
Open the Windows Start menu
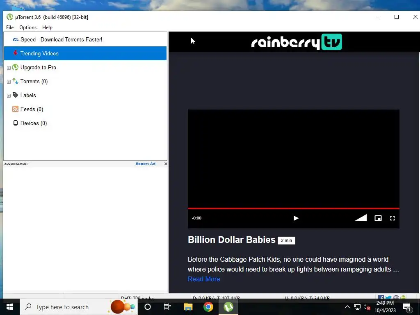[10, 307]
